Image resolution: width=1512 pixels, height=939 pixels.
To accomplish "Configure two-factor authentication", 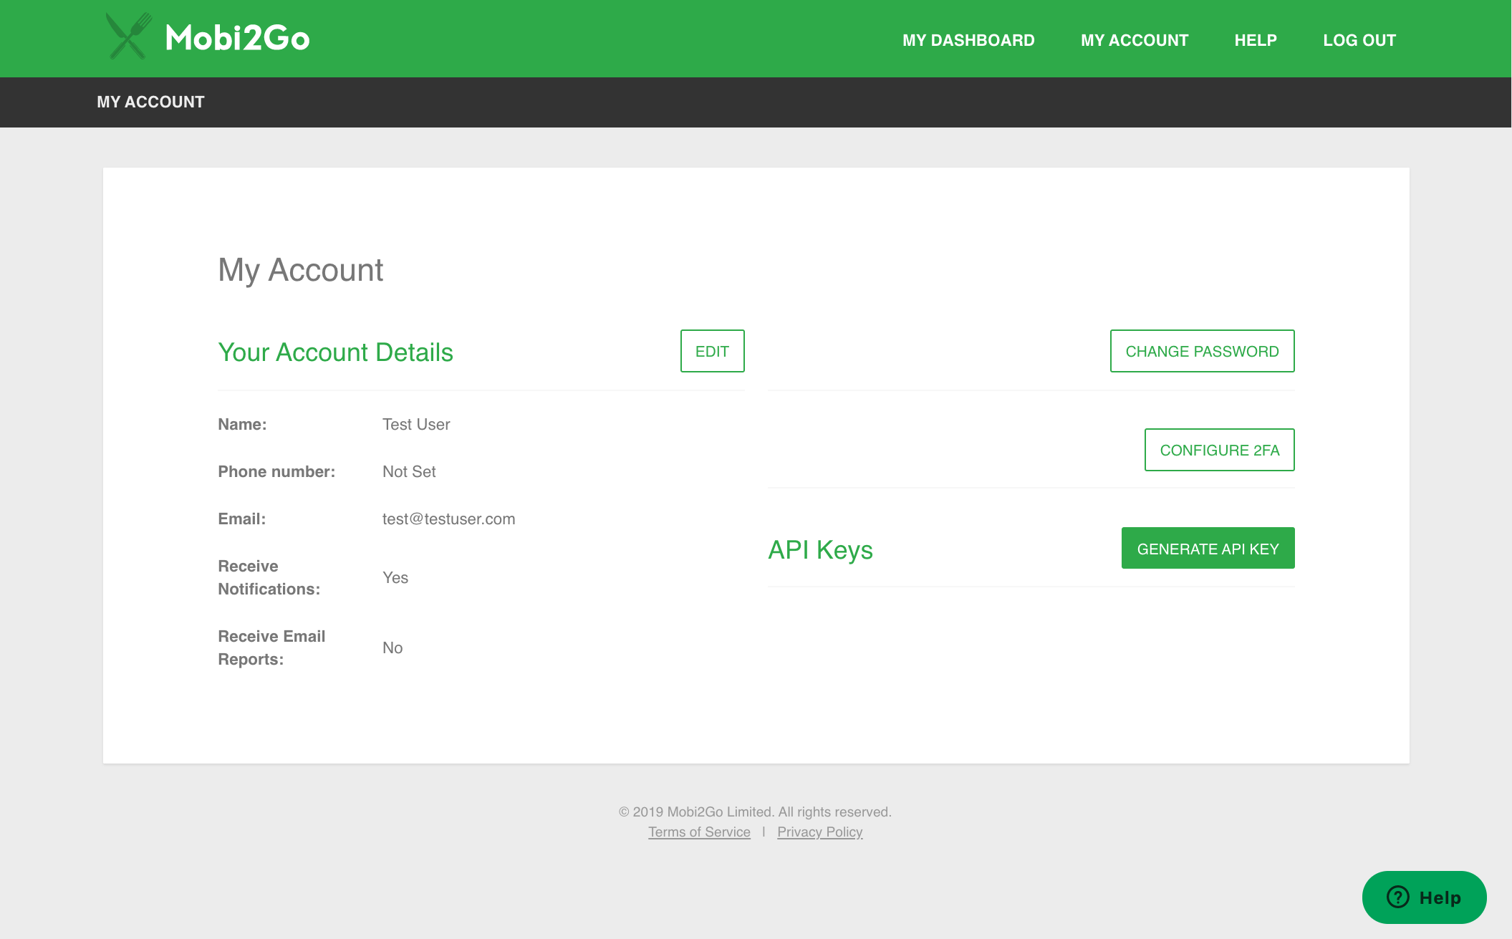I will pos(1219,450).
